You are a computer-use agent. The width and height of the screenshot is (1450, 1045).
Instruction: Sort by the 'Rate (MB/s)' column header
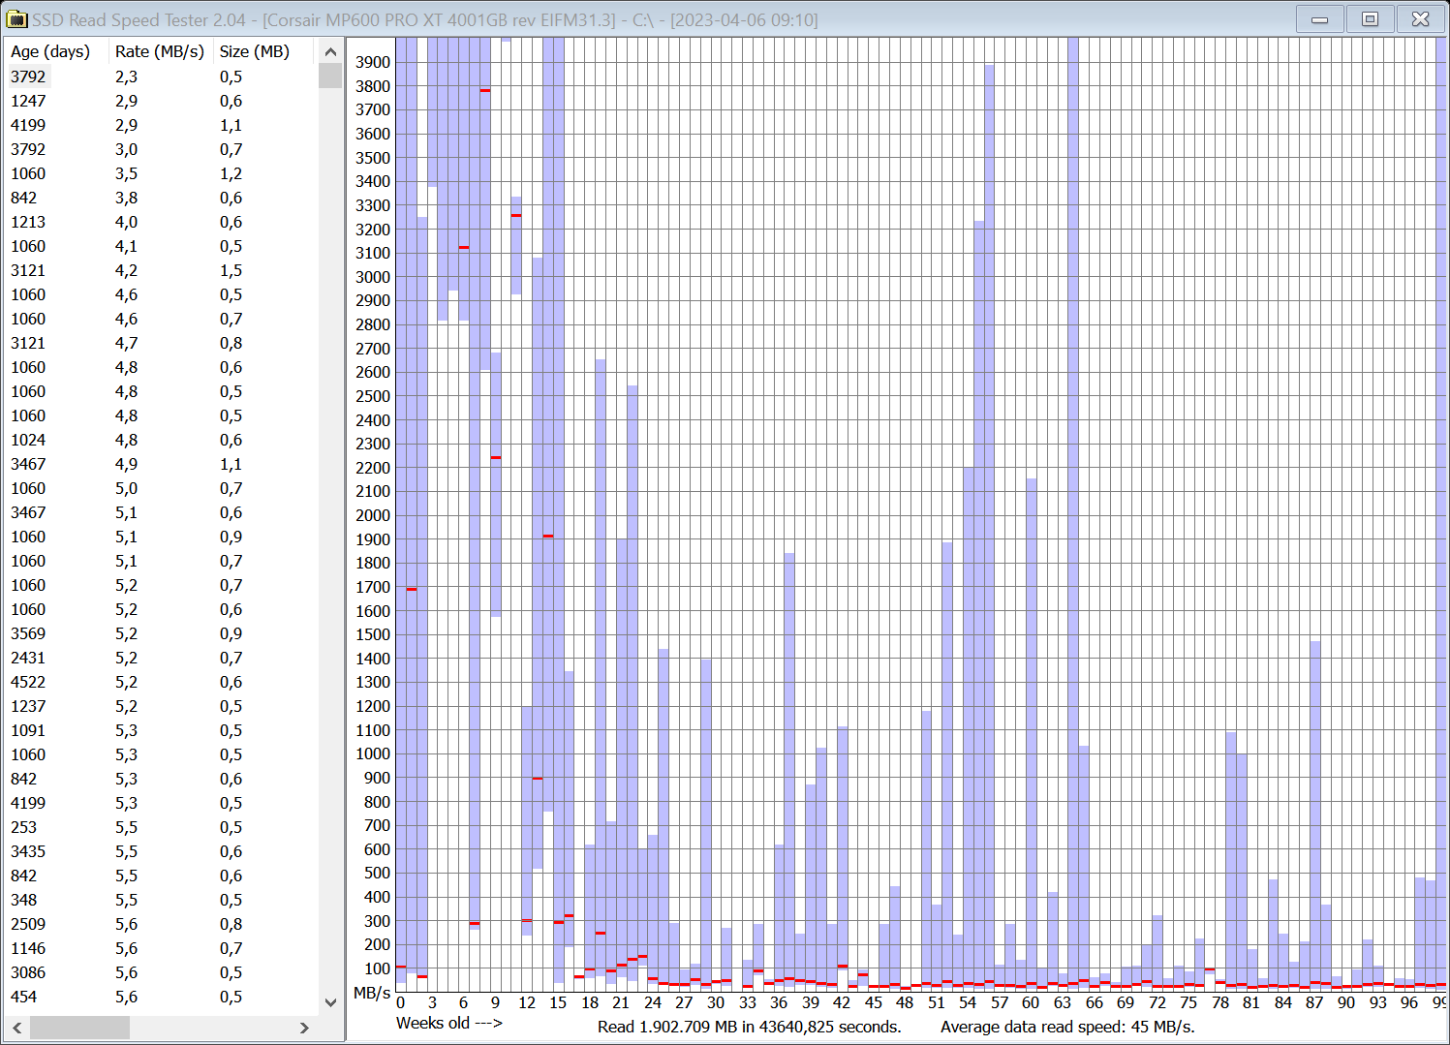[159, 51]
